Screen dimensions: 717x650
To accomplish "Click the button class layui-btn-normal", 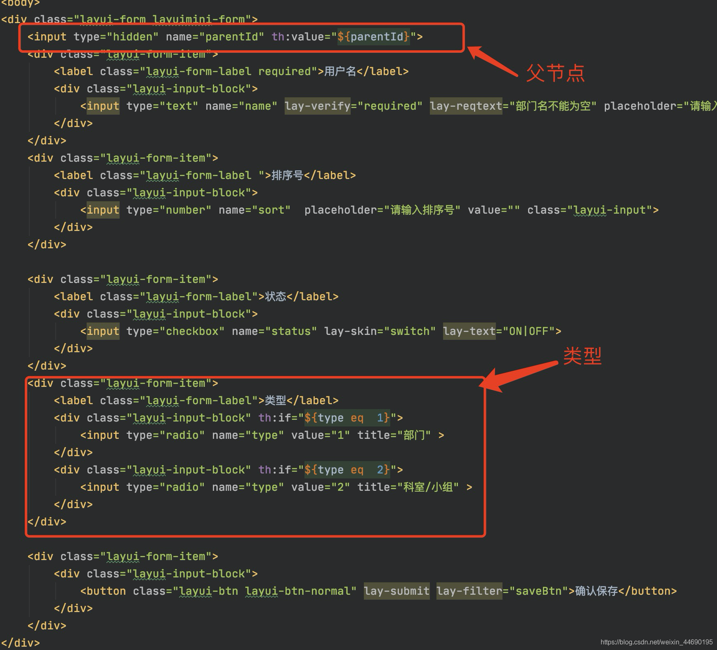I will pos(297,591).
